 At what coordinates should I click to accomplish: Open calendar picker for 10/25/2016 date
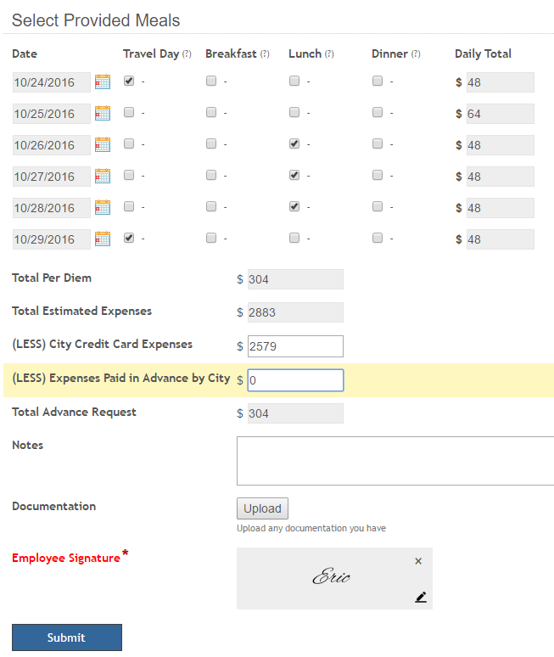click(x=103, y=114)
